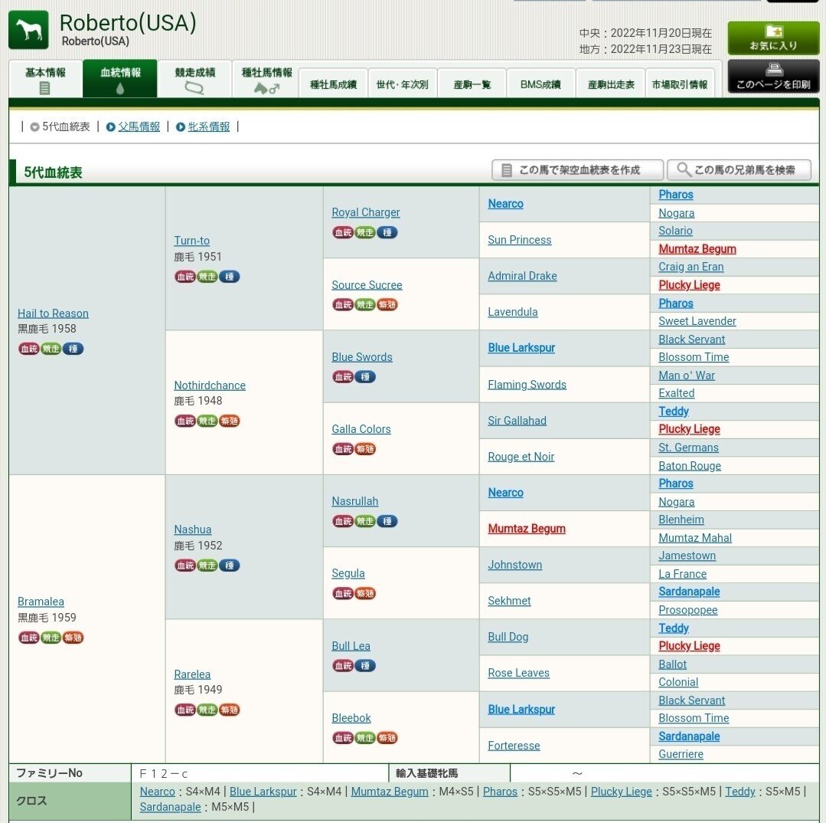
Task: Open 種牡馬成績 sub-tab
Action: pyautogui.click(x=334, y=84)
